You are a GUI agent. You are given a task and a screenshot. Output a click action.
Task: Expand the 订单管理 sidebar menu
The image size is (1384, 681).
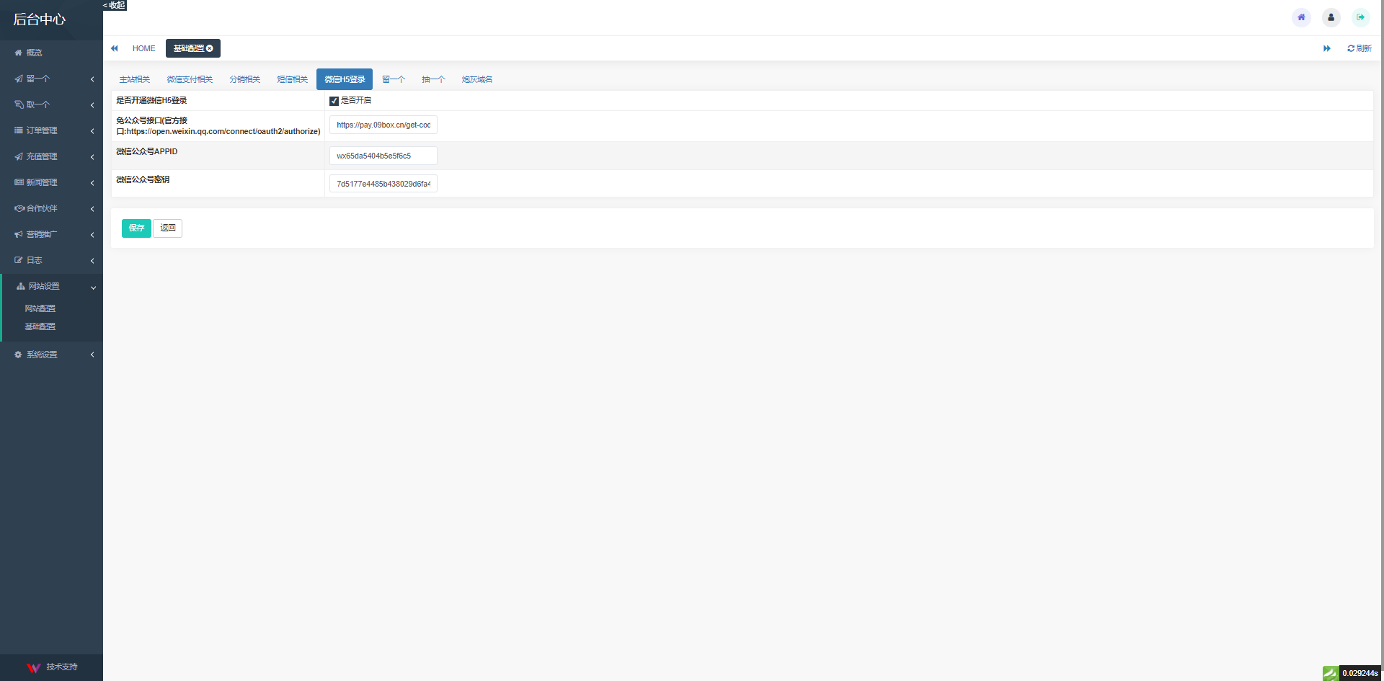click(51, 130)
